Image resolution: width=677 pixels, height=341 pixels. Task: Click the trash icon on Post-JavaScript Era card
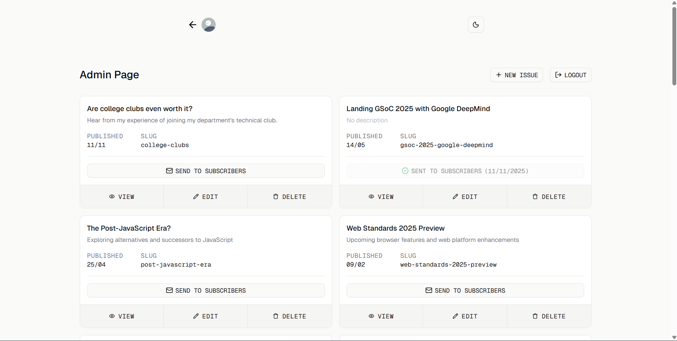point(276,316)
